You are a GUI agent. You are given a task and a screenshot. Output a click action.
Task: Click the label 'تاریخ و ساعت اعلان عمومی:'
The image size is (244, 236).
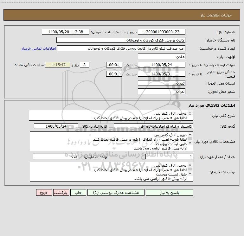click(x=113, y=32)
